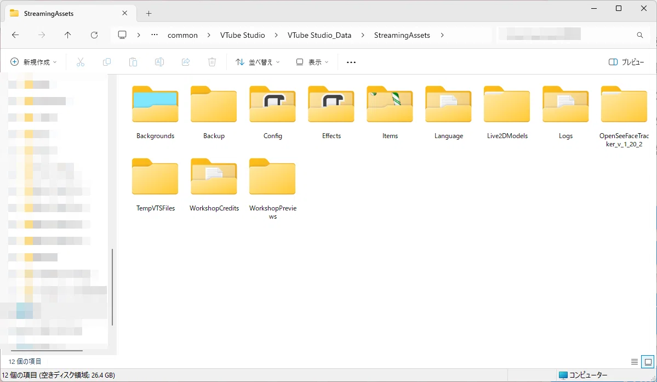Open the 新規作成 dropdown

33,62
